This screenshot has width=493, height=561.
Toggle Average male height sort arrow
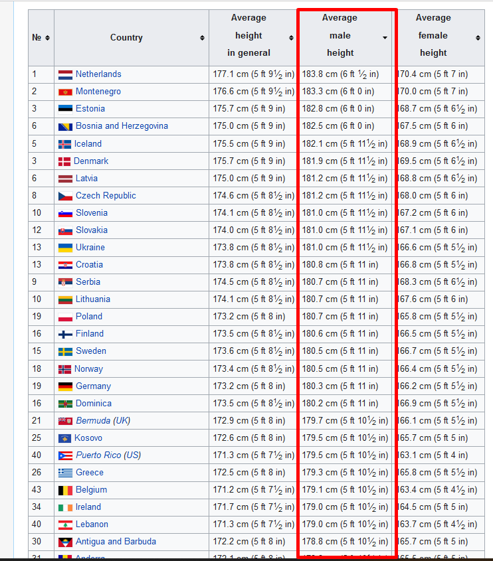(x=385, y=38)
